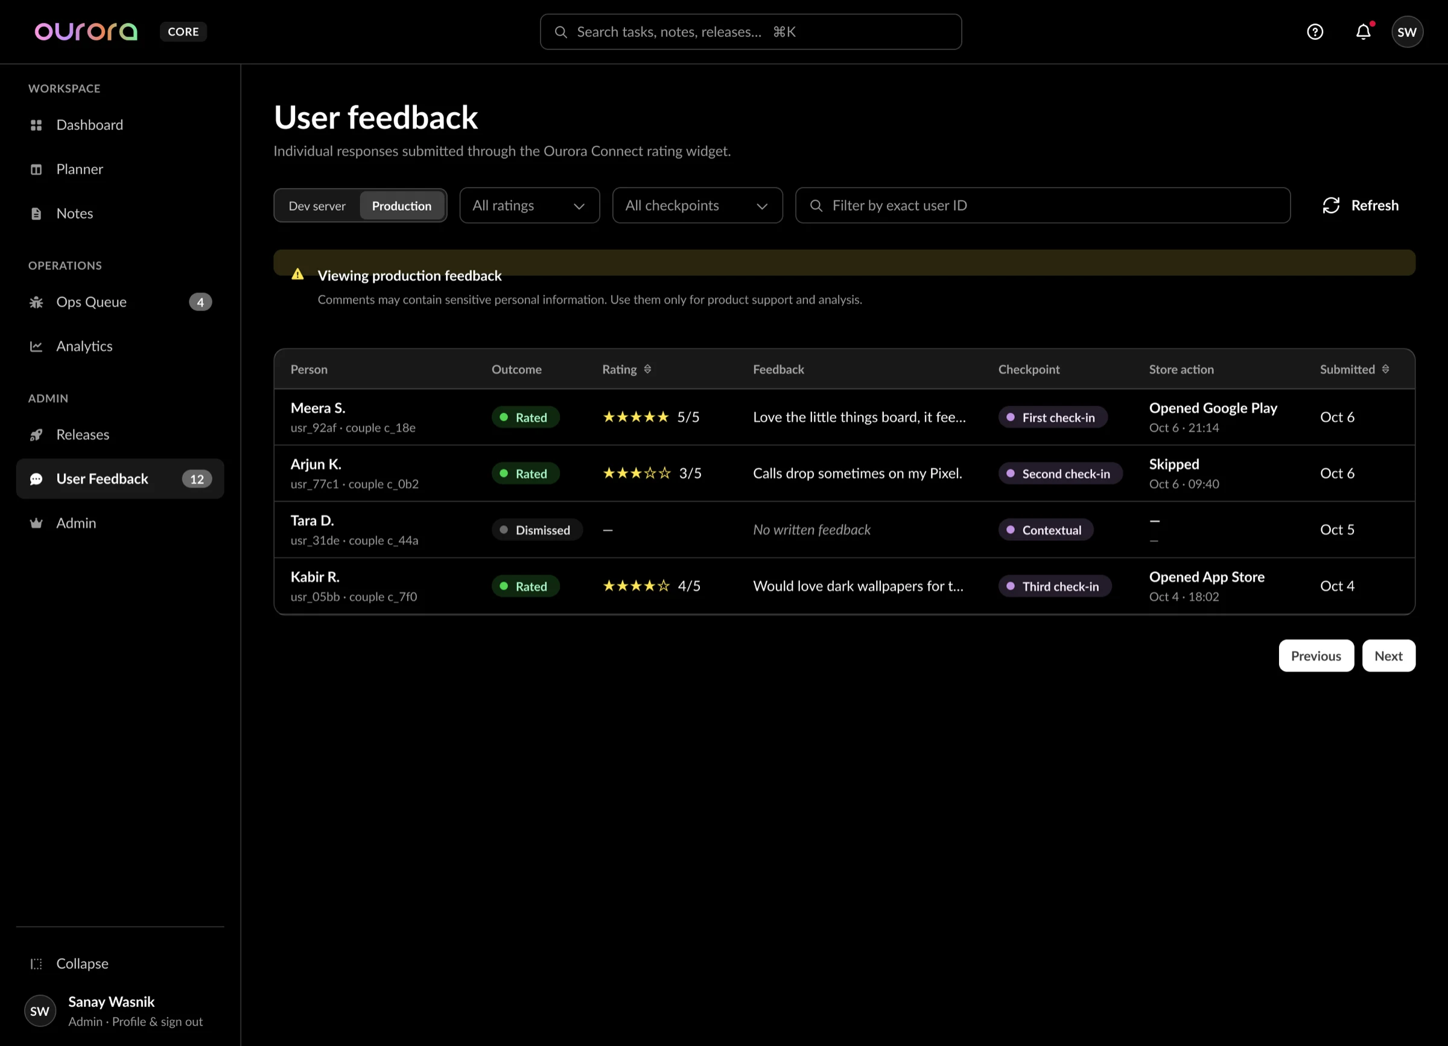The image size is (1448, 1046).
Task: Open the Ops Queue menu item label
Action: [x=91, y=302]
